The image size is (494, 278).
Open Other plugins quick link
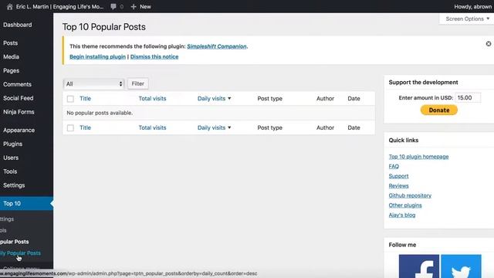[x=405, y=205]
